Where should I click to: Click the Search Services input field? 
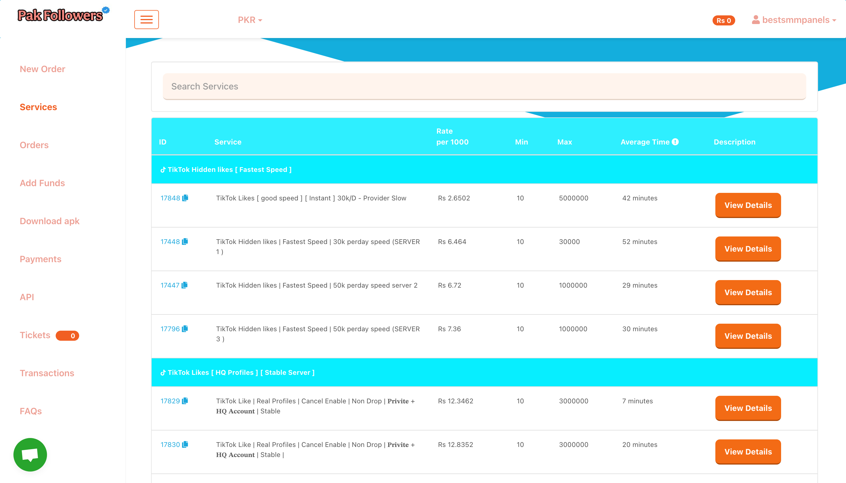click(484, 86)
